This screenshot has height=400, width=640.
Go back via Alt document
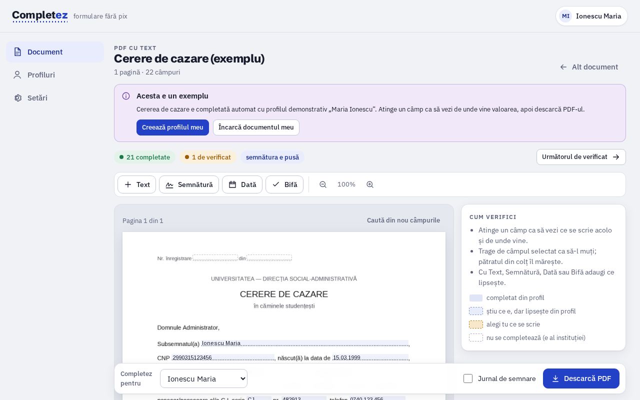pyautogui.click(x=589, y=67)
